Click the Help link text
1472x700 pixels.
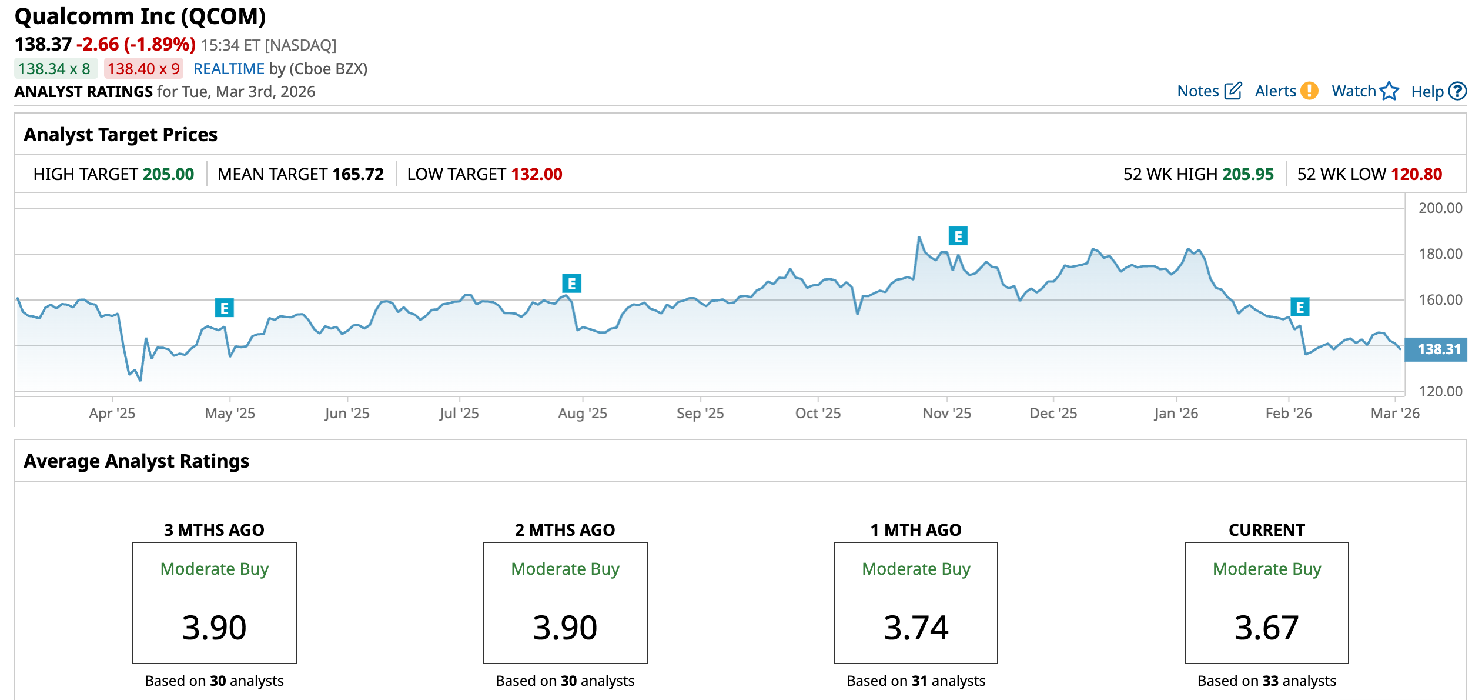pyautogui.click(x=1427, y=92)
